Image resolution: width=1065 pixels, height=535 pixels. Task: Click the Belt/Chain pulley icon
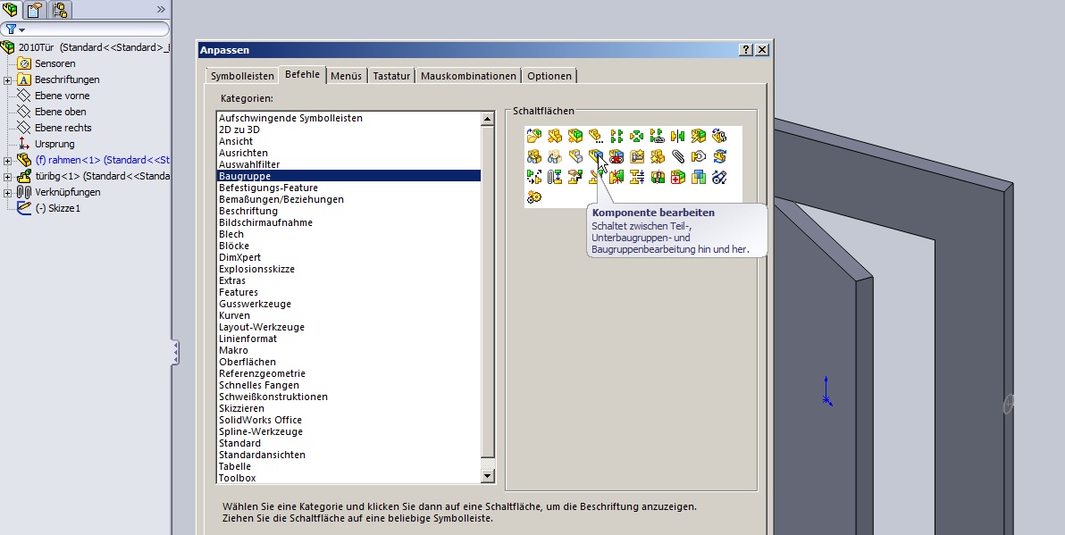point(719,177)
